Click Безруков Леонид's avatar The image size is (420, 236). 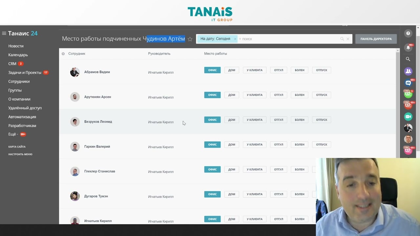[x=75, y=122]
